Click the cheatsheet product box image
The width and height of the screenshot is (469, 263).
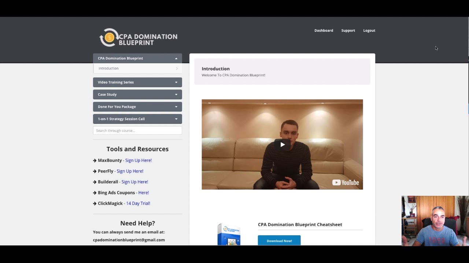[x=229, y=234]
